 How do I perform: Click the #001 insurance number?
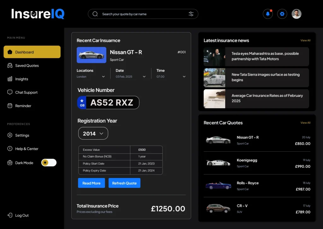181,52
